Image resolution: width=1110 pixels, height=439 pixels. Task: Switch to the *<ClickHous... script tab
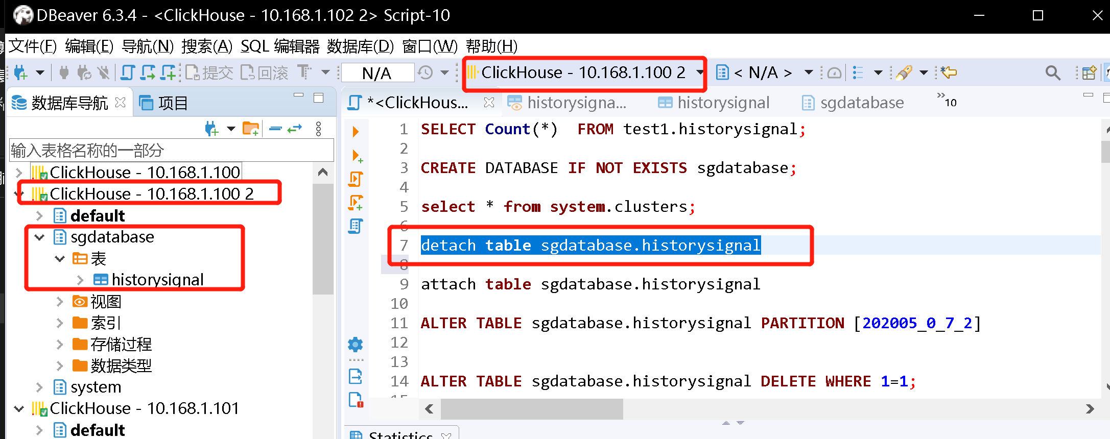[417, 103]
